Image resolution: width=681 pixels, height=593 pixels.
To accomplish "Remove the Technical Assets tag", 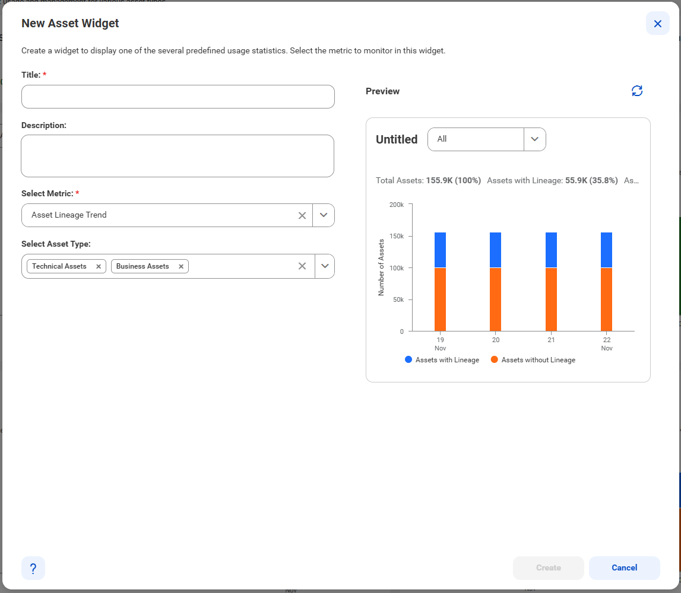I will (99, 266).
